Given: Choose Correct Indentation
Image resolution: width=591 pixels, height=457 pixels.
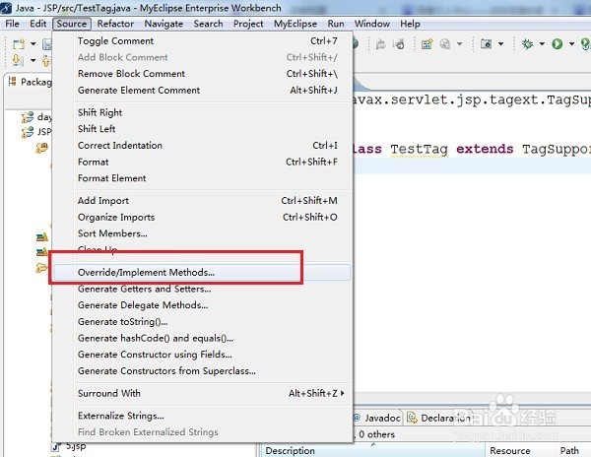Looking at the screenshot, I should (202, 145).
